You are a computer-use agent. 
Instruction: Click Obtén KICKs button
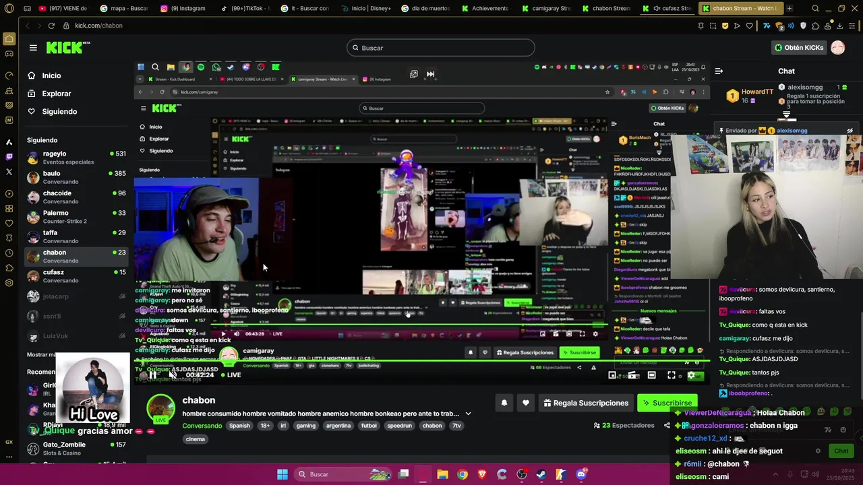pos(799,48)
